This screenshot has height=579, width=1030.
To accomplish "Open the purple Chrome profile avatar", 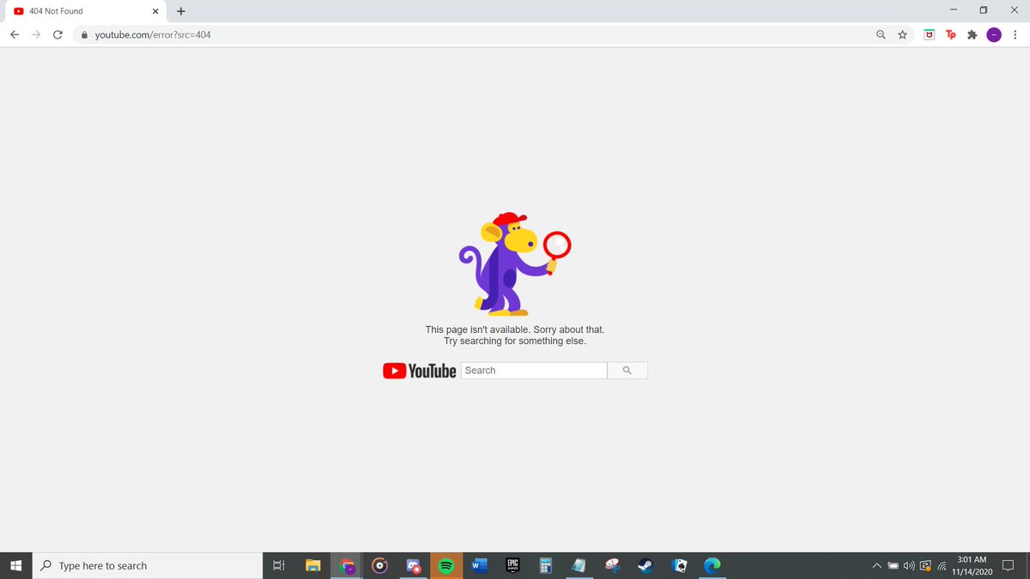I will point(994,35).
